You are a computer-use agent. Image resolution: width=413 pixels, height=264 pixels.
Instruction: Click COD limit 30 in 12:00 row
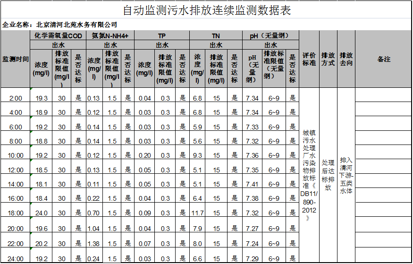point(62,167)
